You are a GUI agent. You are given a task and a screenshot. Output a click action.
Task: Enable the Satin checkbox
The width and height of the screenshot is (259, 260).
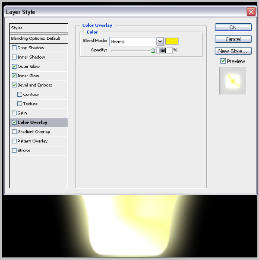tap(14, 113)
